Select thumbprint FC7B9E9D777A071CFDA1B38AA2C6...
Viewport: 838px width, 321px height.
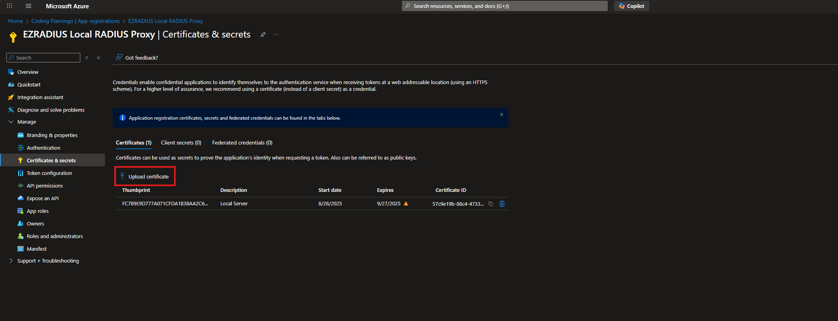(165, 204)
